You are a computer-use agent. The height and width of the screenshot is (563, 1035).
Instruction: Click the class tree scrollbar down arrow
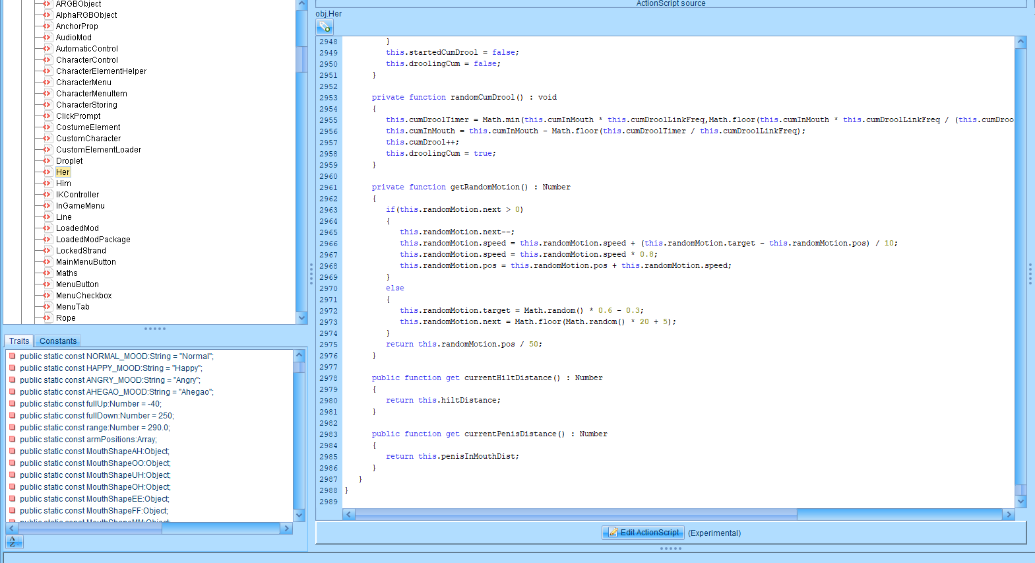(302, 317)
